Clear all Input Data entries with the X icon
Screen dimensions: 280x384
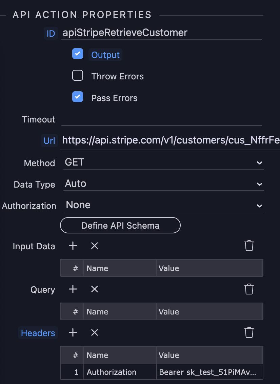[94, 246]
